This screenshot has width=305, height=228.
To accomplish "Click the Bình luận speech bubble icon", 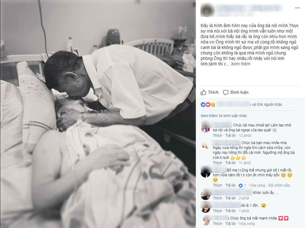I will 226,92.
